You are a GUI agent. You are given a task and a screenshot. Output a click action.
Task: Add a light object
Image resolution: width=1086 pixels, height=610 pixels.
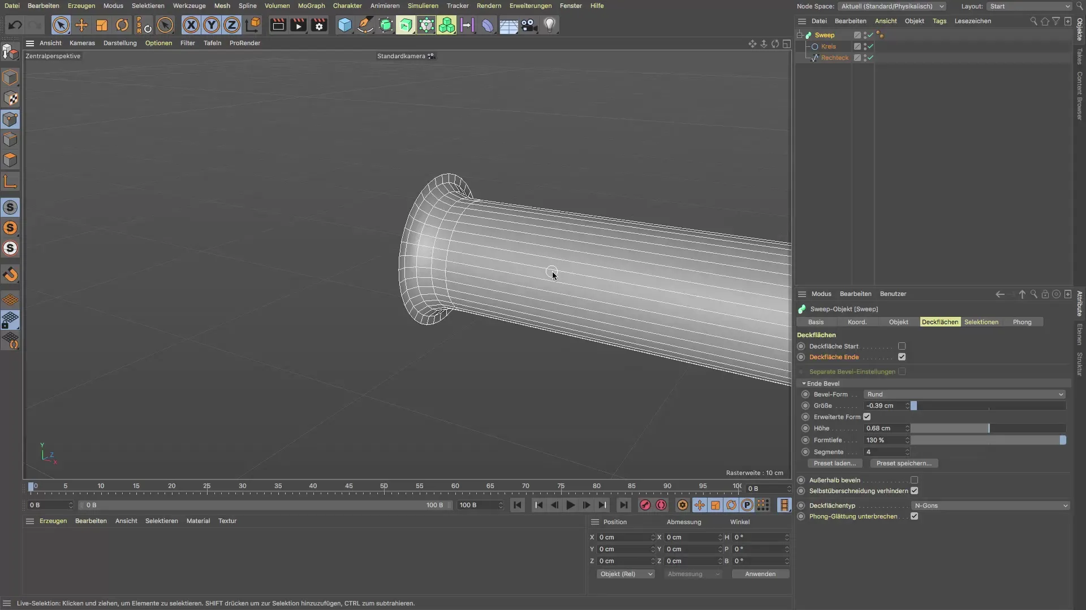550,25
